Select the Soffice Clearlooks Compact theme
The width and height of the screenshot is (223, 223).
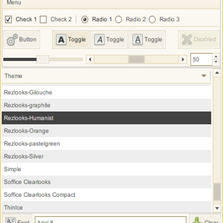click(x=106, y=195)
